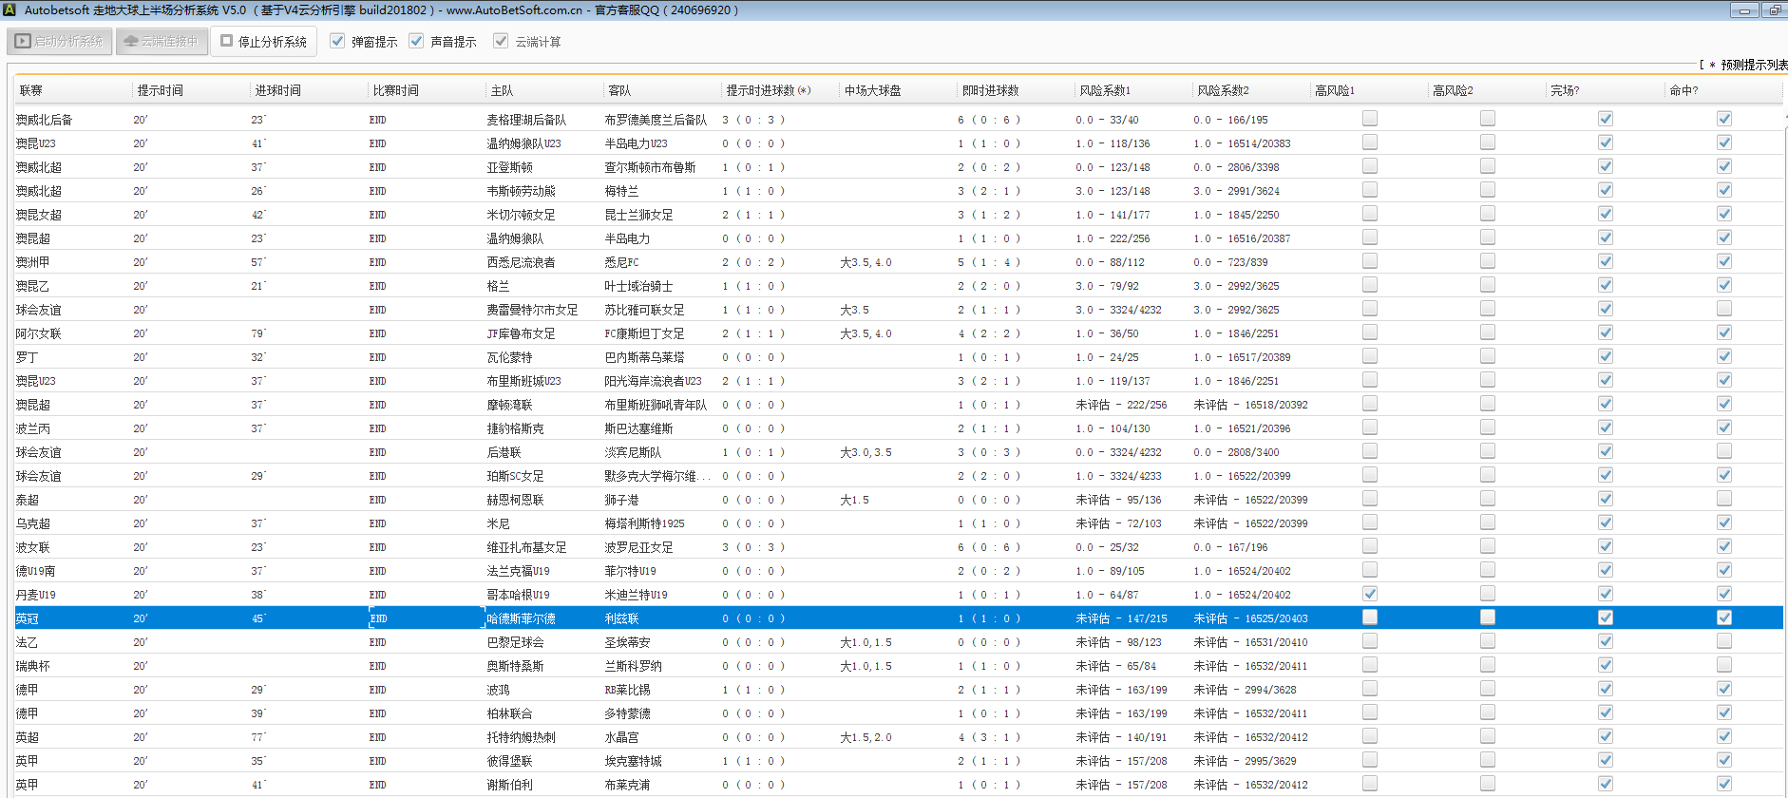This screenshot has height=798, width=1788.
Task: Toggle the 云端计算 checkbox
Action: 501,41
